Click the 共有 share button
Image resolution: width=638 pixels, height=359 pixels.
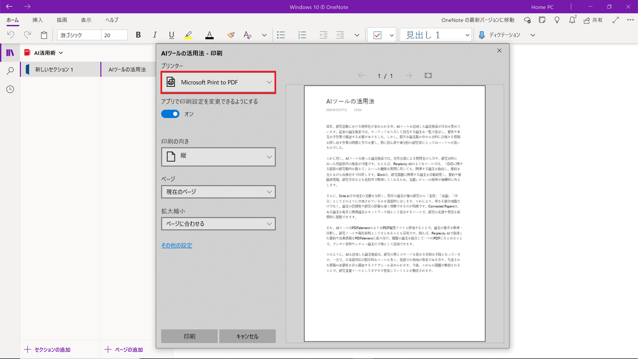click(x=593, y=20)
